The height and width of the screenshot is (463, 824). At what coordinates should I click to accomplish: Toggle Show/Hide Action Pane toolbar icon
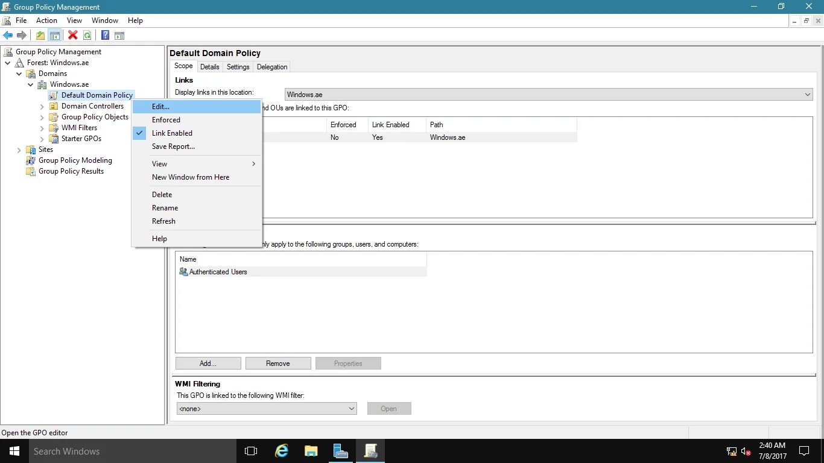pyautogui.click(x=119, y=35)
